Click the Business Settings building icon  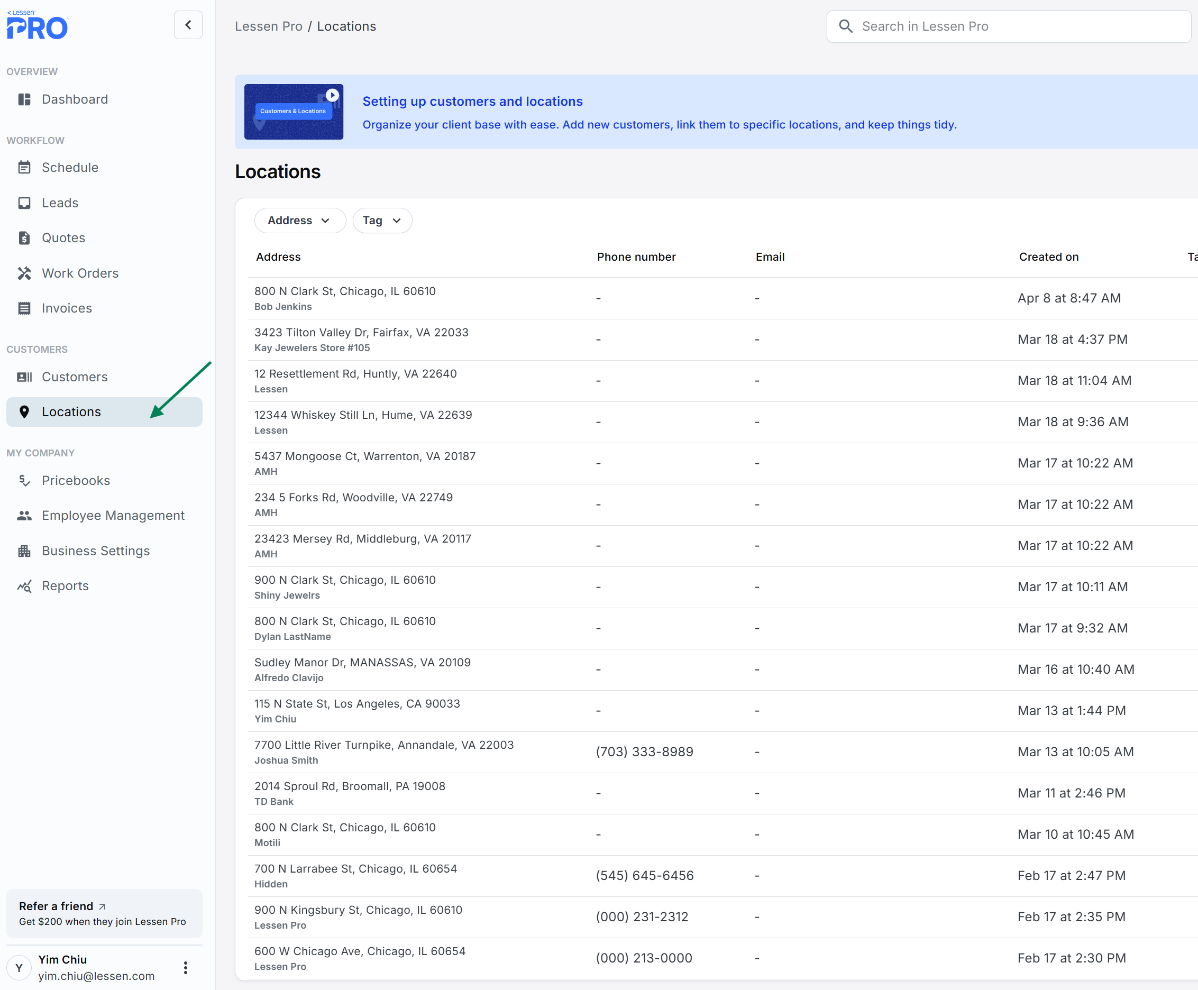24,551
